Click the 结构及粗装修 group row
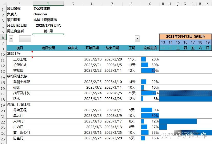This screenshot has width=212, height=144. point(20,76)
